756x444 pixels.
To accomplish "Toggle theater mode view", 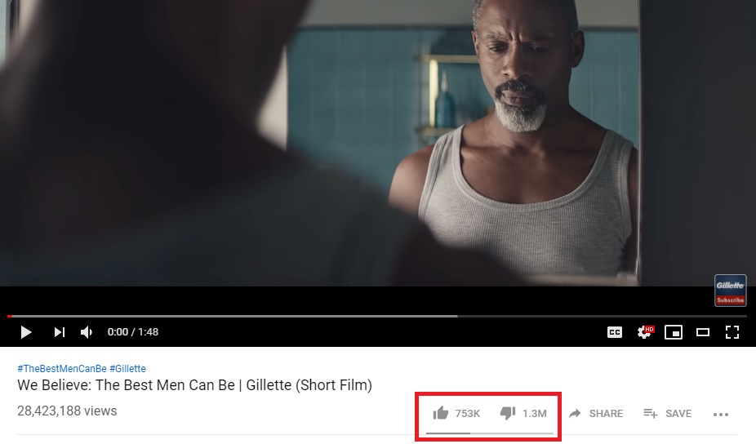I will click(x=703, y=332).
